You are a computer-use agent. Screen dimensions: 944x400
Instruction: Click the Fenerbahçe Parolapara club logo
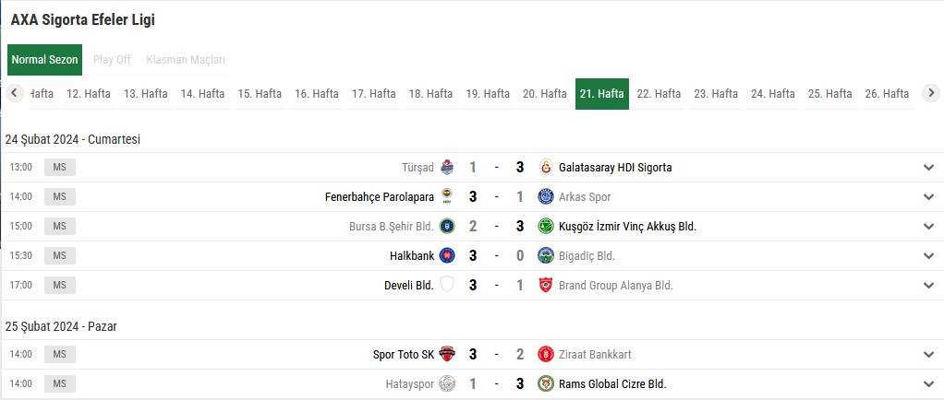(x=447, y=196)
